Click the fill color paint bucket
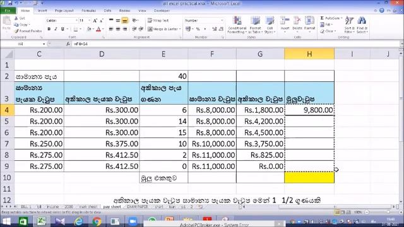Image resolution: width=404 pixels, height=227 pixels. [89, 29]
